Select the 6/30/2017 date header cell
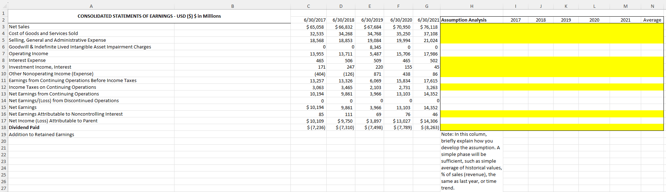 [x=308, y=20]
